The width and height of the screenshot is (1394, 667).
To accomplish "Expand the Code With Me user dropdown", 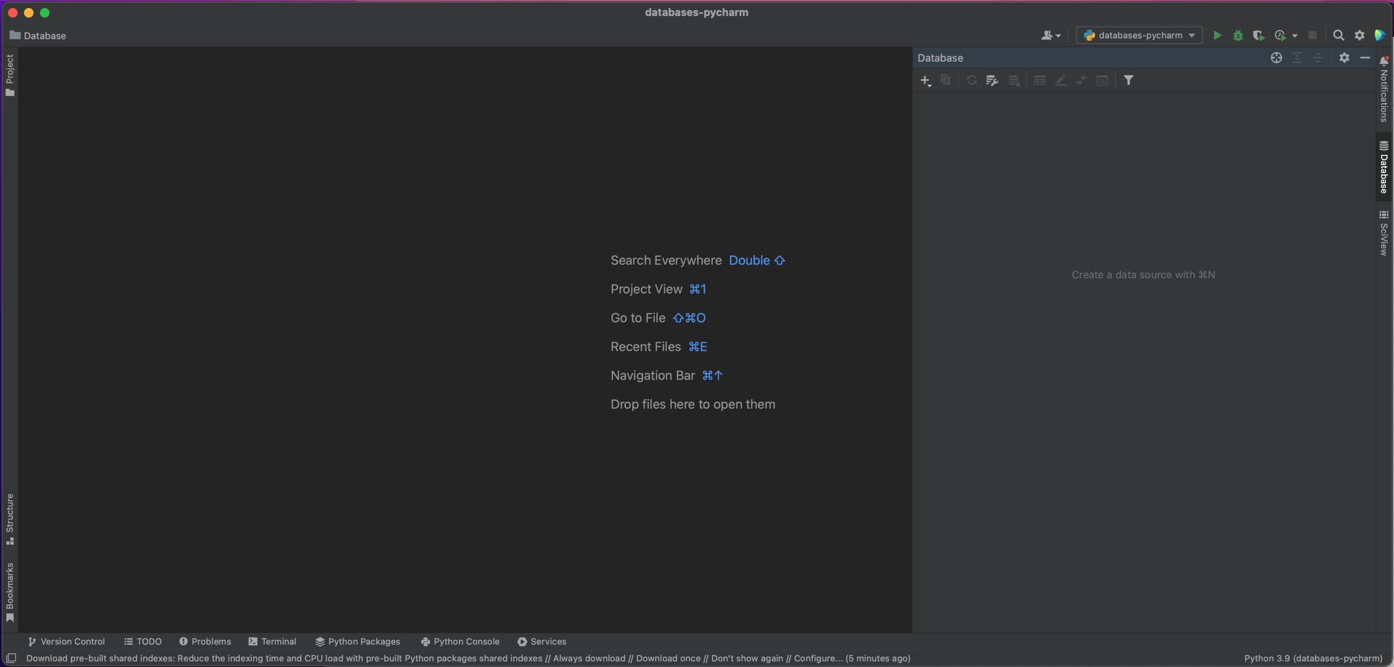I will tap(1051, 35).
